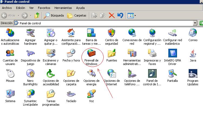Open Opciones de teléfono icon

(132, 73)
